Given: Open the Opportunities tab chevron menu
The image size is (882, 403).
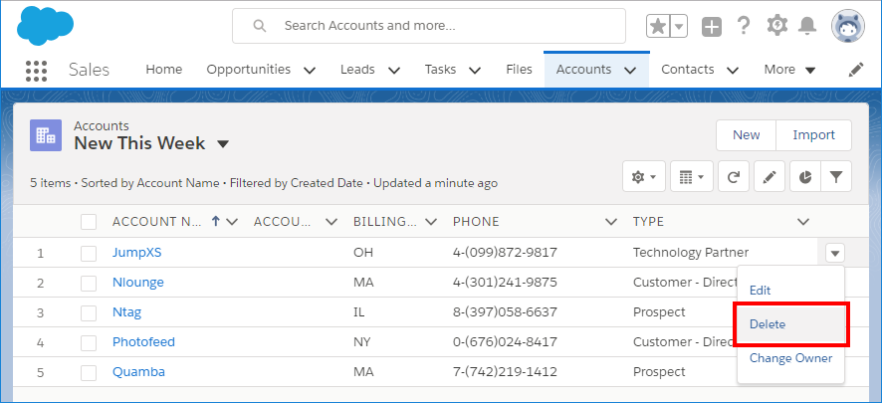Looking at the screenshot, I should click(x=309, y=70).
